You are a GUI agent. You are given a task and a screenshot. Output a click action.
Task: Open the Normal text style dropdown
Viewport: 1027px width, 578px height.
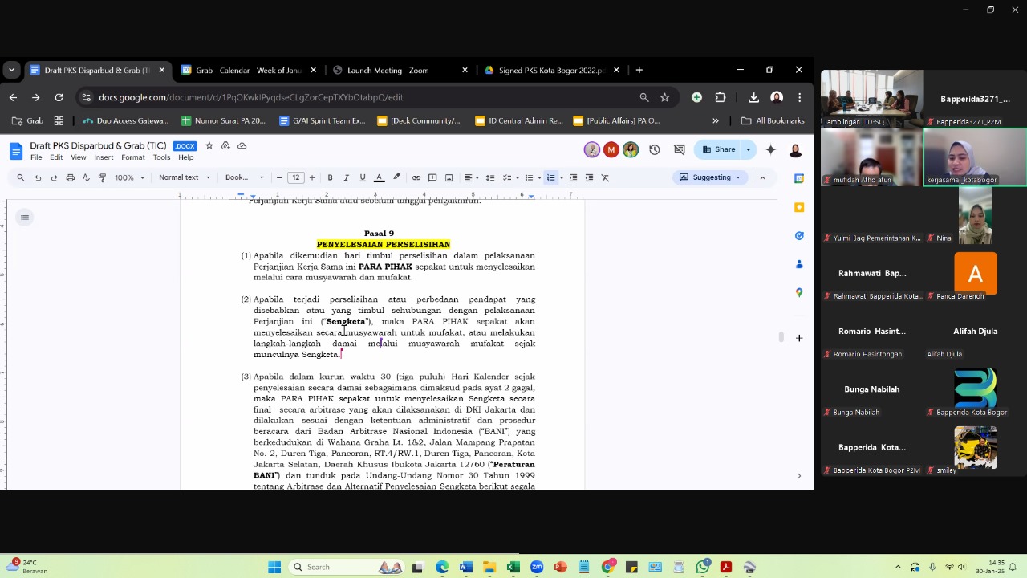point(185,177)
